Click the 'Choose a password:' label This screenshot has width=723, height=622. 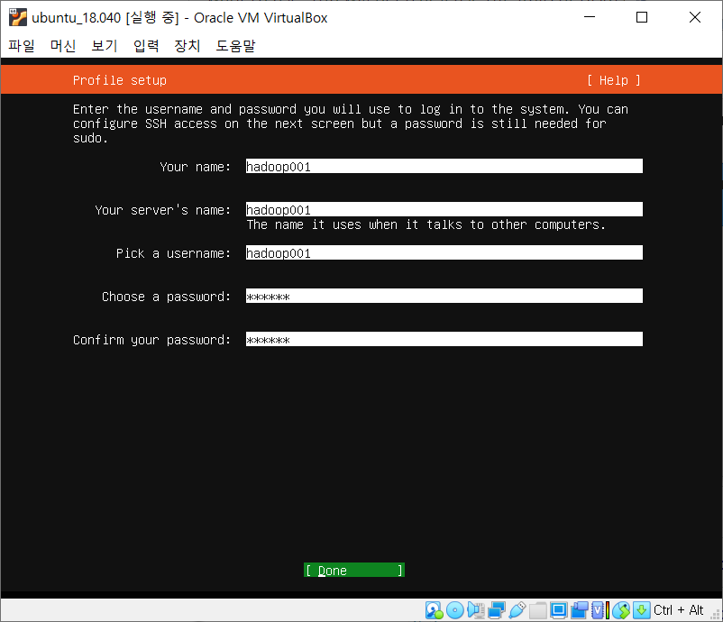tap(166, 297)
